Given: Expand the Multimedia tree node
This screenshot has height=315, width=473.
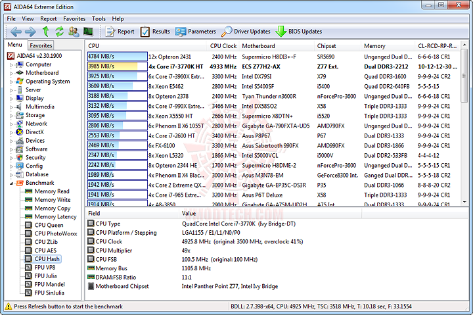Looking at the screenshot, I should [11, 107].
